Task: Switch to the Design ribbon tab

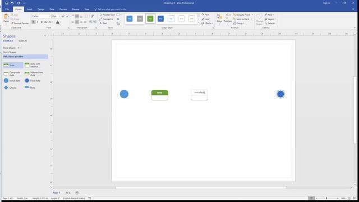Action: (x=41, y=10)
